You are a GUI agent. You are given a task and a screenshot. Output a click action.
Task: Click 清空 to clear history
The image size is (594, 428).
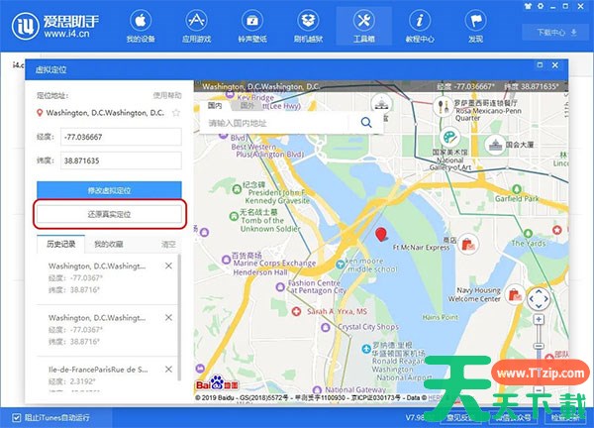coord(168,243)
